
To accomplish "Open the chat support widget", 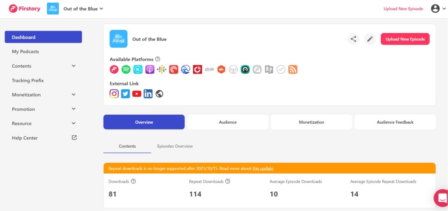I will click(x=441, y=197).
